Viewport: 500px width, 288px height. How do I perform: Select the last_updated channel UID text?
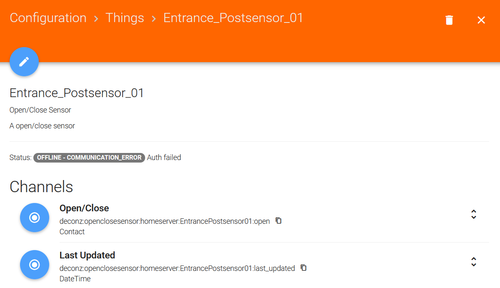[x=177, y=268]
